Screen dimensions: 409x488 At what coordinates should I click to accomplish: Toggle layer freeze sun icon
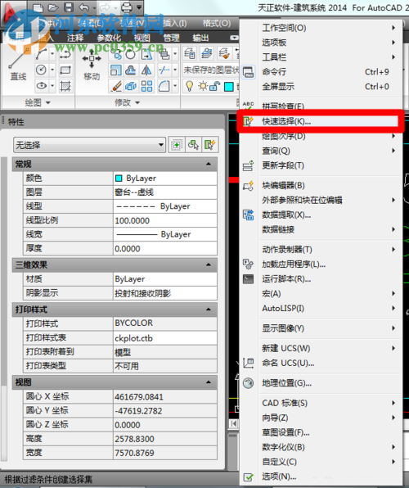(x=203, y=86)
